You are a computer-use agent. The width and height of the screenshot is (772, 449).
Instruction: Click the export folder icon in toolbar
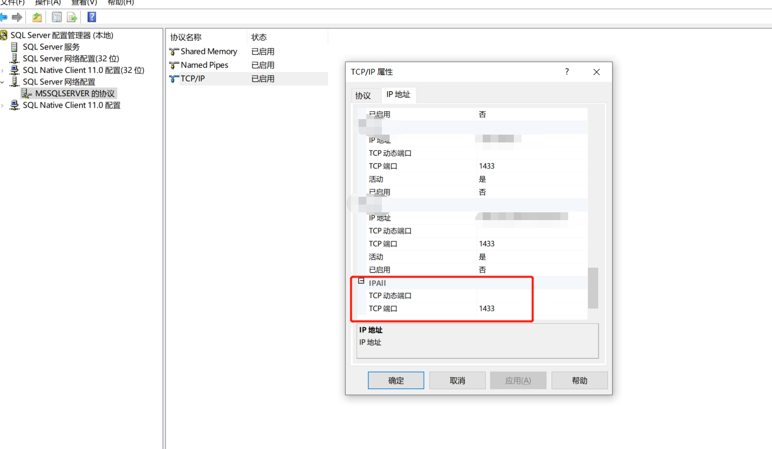[x=36, y=17]
